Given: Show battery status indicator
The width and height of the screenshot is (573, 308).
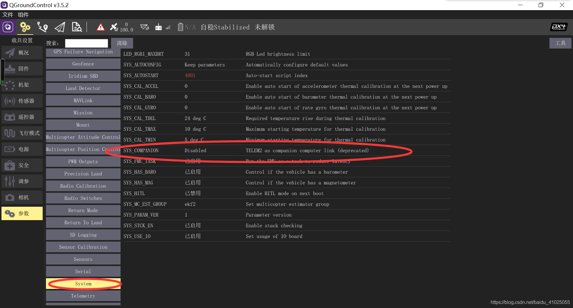Looking at the screenshot, I should click(x=187, y=27).
